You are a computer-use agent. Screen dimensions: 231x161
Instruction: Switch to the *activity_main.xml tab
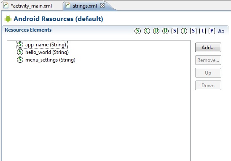tap(31, 6)
